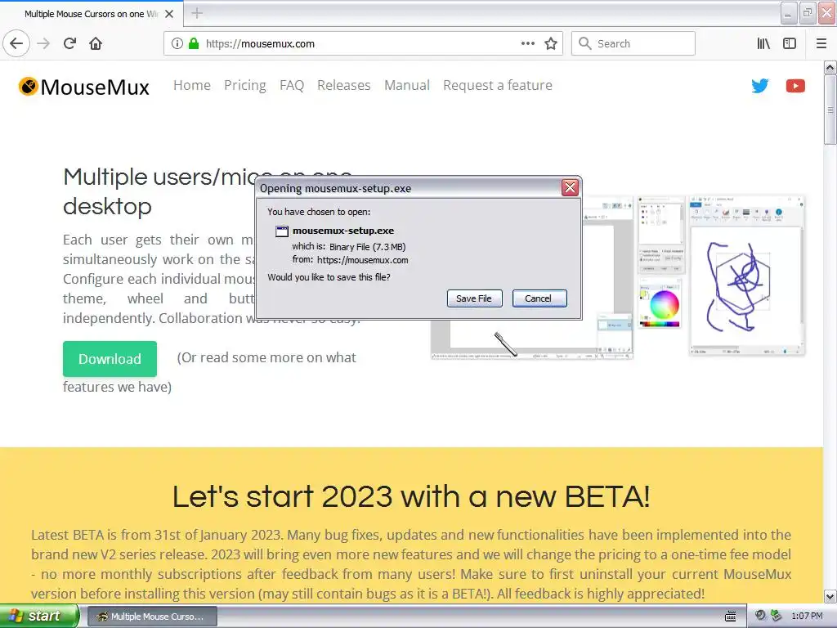The width and height of the screenshot is (837, 628).
Task: Close the Multiple Mouse Cursors tab
Action: tap(169, 14)
